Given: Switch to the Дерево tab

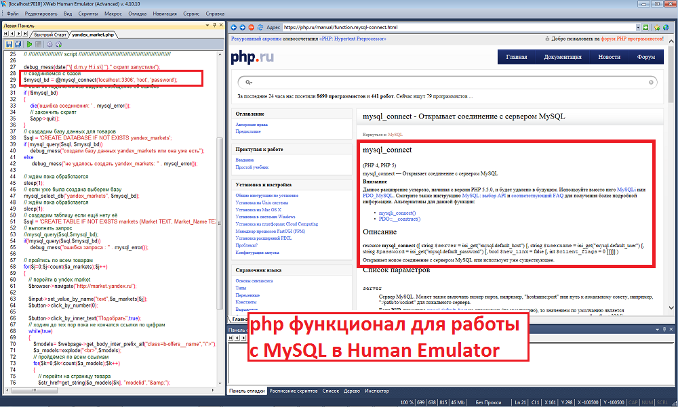Looking at the screenshot, I should click(x=351, y=391).
